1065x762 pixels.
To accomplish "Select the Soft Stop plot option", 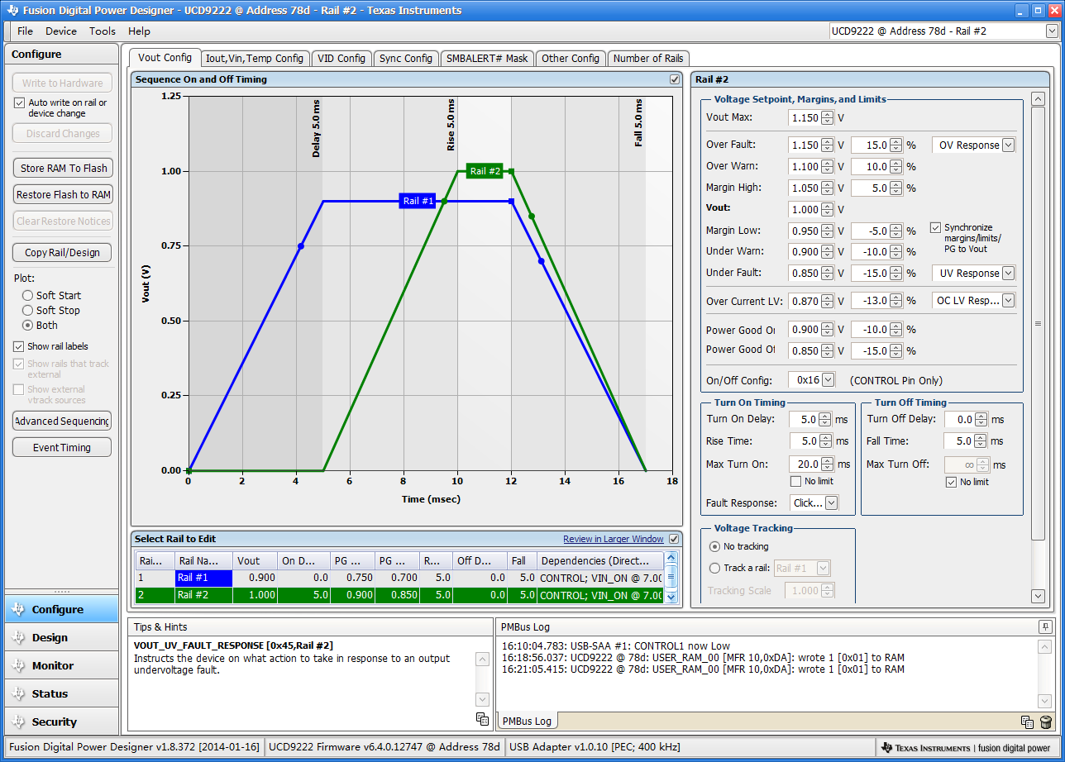I will tap(28, 311).
